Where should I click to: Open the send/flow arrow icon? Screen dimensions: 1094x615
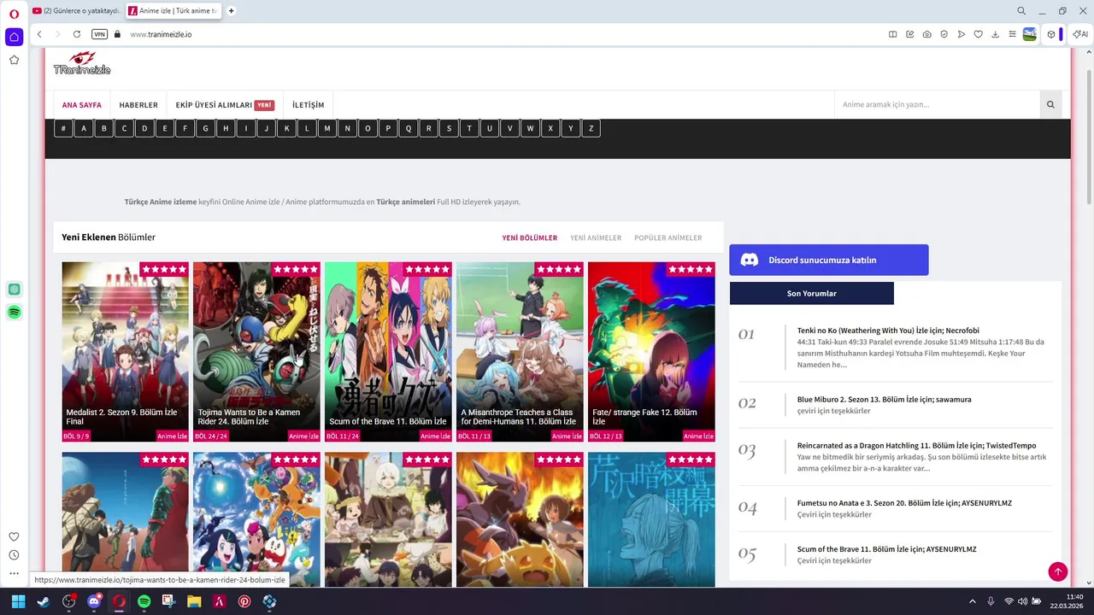pos(961,34)
